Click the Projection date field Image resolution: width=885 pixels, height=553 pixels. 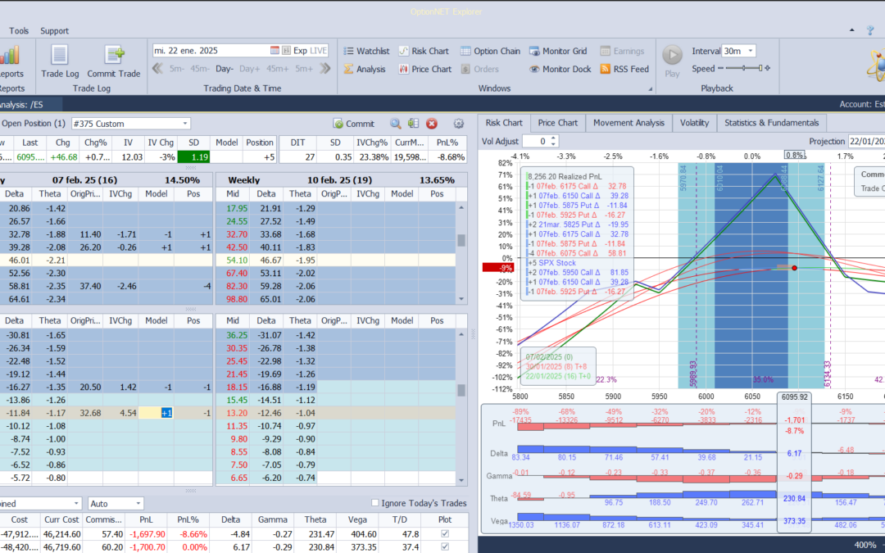coord(866,142)
